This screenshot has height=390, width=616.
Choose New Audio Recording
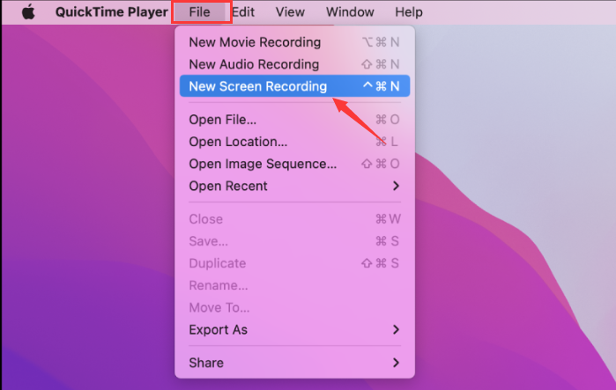(254, 64)
